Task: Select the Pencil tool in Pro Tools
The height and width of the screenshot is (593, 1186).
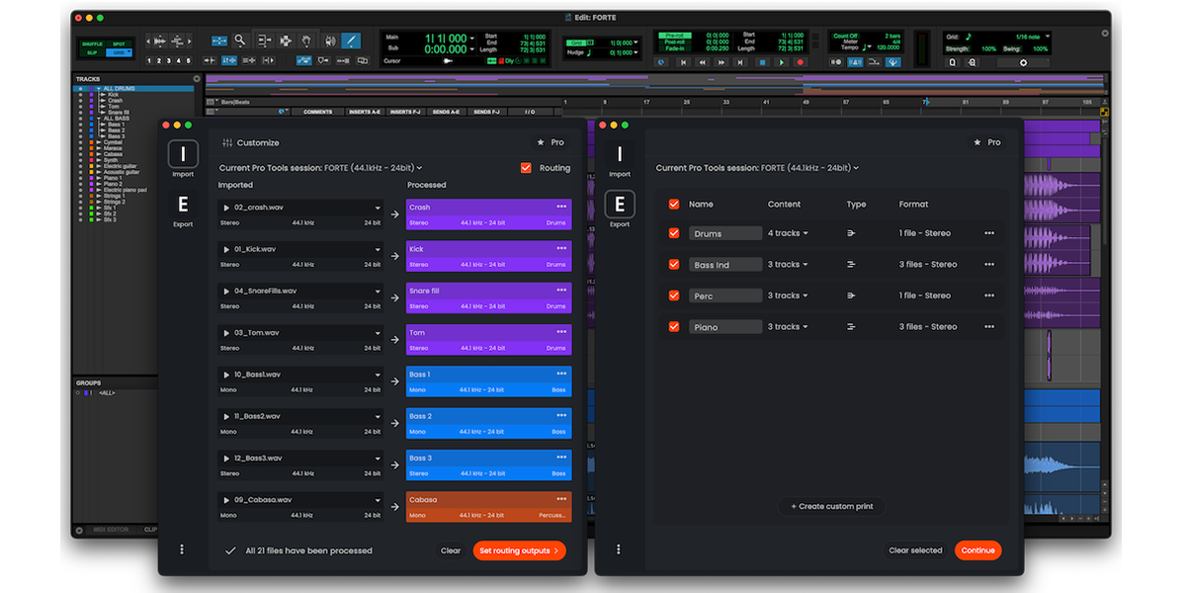Action: point(351,41)
